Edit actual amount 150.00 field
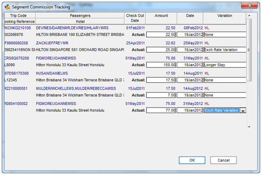The width and height of the screenshot is (261, 175). [x=161, y=65]
